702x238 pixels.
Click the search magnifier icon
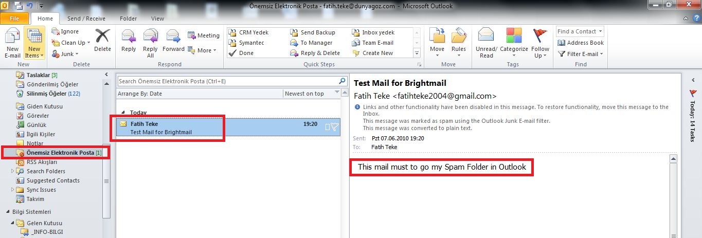(x=343, y=81)
